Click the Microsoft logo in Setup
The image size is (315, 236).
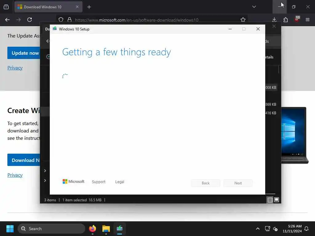[x=74, y=181]
